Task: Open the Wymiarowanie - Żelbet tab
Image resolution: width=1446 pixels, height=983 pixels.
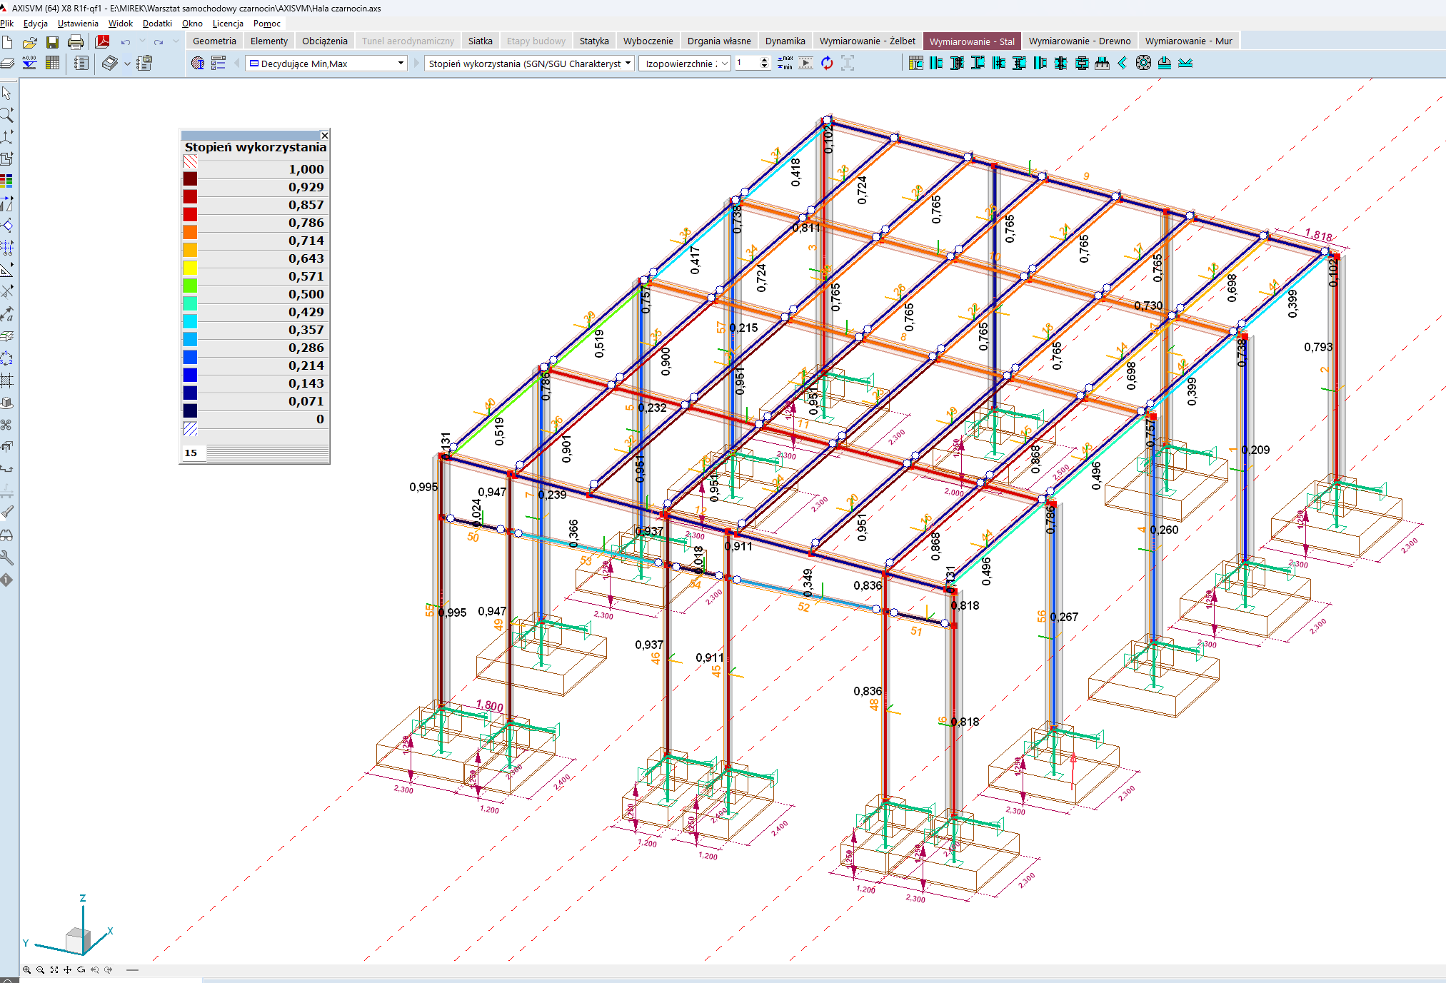Action: pyautogui.click(x=867, y=41)
